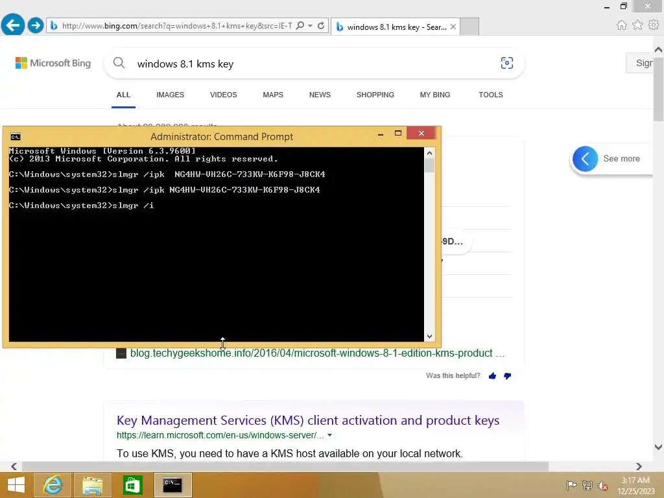Click the thumbs down not helpful icon

[x=507, y=376]
